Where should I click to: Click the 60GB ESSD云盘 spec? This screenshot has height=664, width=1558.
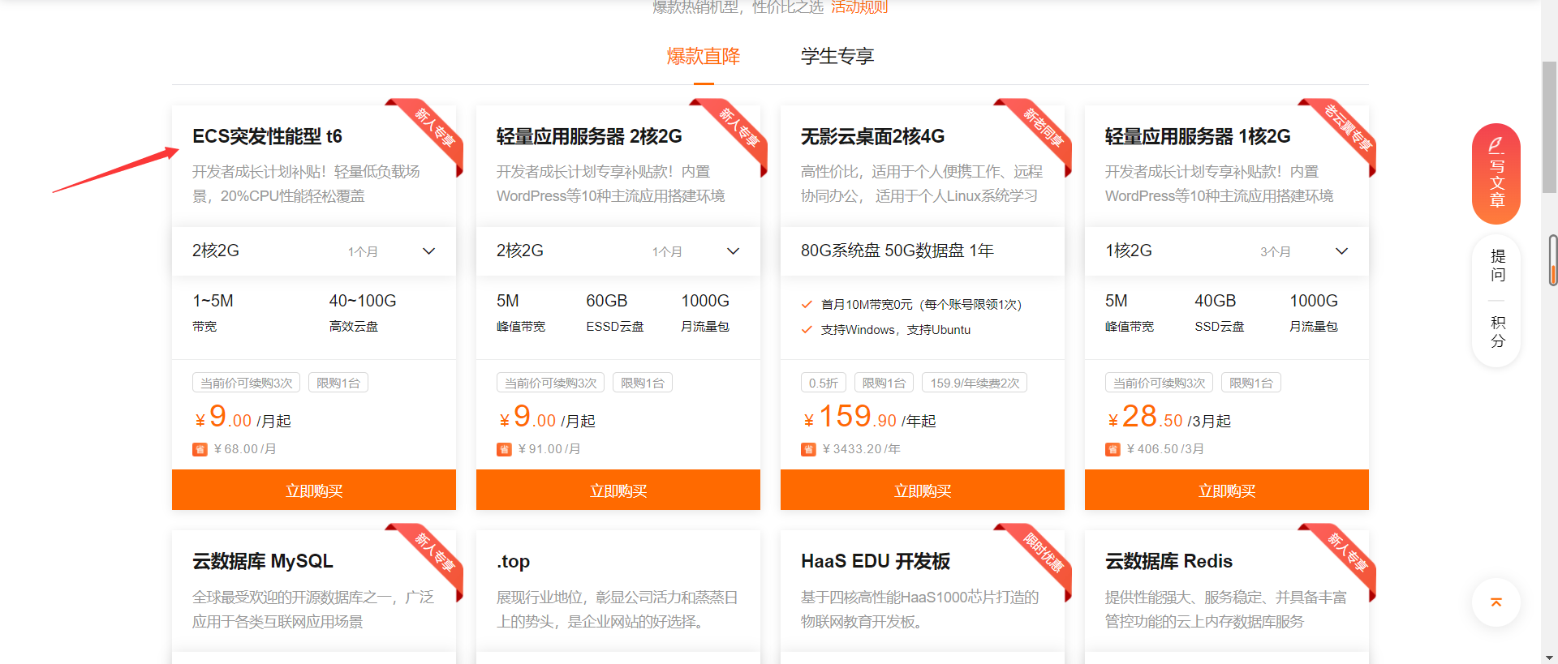click(x=614, y=312)
